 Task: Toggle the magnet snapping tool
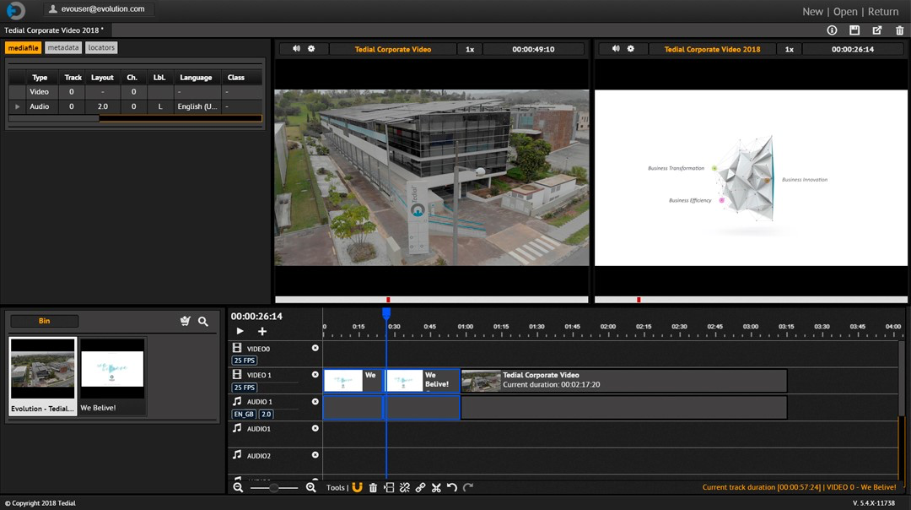tap(358, 487)
